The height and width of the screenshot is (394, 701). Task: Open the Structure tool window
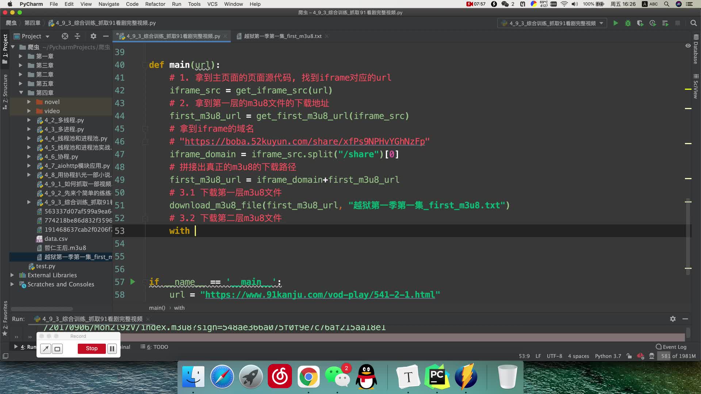coord(5,91)
